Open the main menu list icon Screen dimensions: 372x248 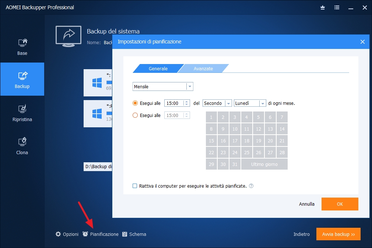(337, 8)
